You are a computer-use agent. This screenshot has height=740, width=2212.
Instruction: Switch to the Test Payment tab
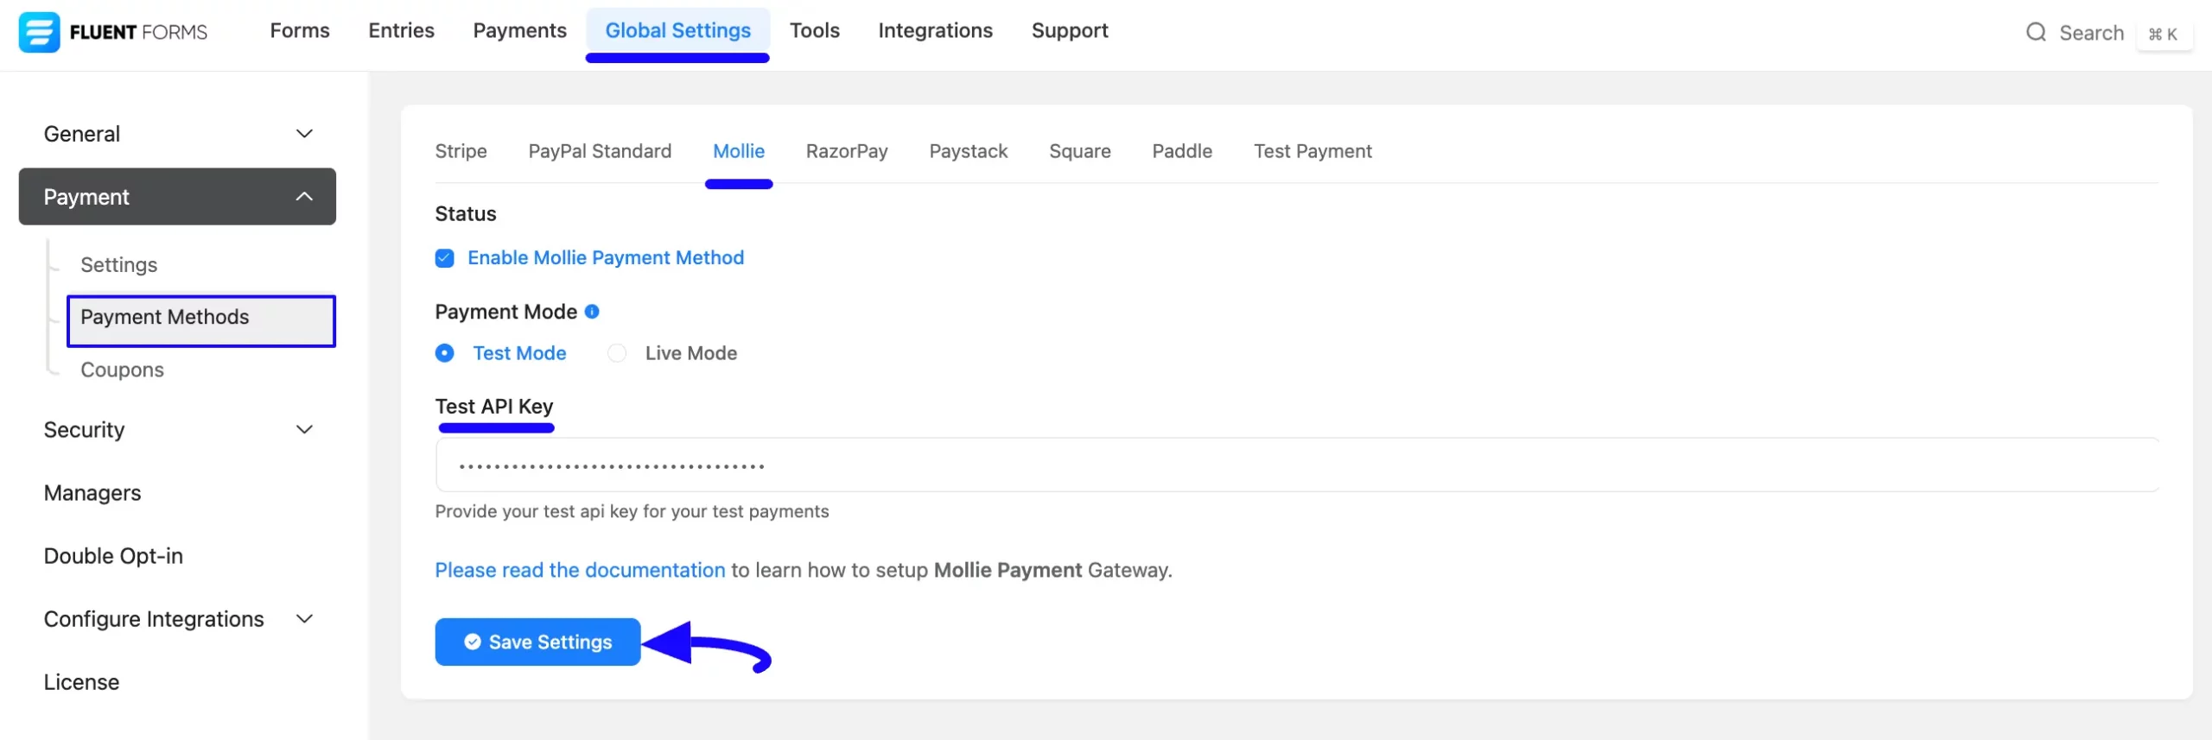click(x=1313, y=151)
